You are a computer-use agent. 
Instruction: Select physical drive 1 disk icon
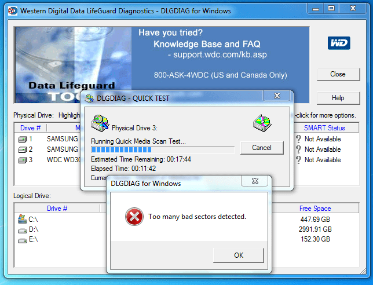pyautogui.click(x=23, y=139)
